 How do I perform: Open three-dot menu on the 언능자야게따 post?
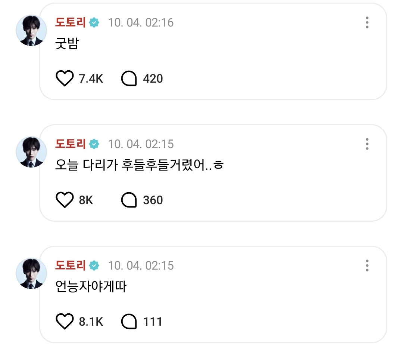(x=367, y=265)
